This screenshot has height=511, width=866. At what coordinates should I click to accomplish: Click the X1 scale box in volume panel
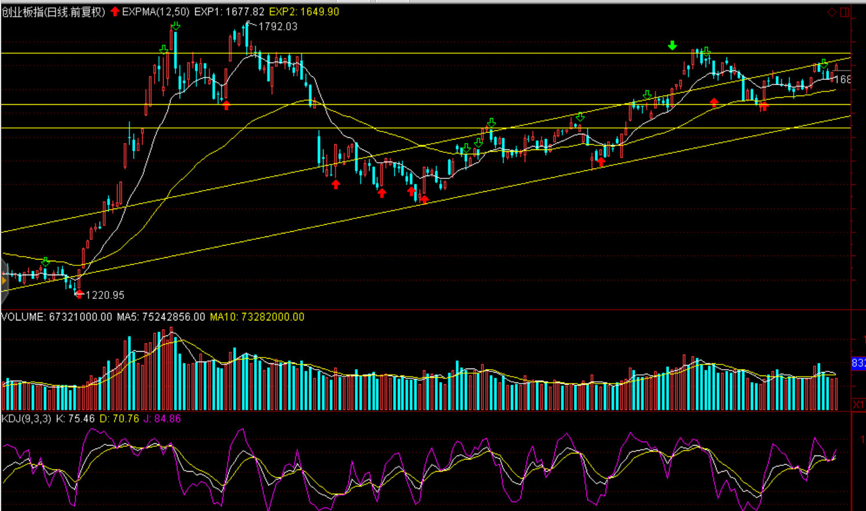[x=858, y=404]
